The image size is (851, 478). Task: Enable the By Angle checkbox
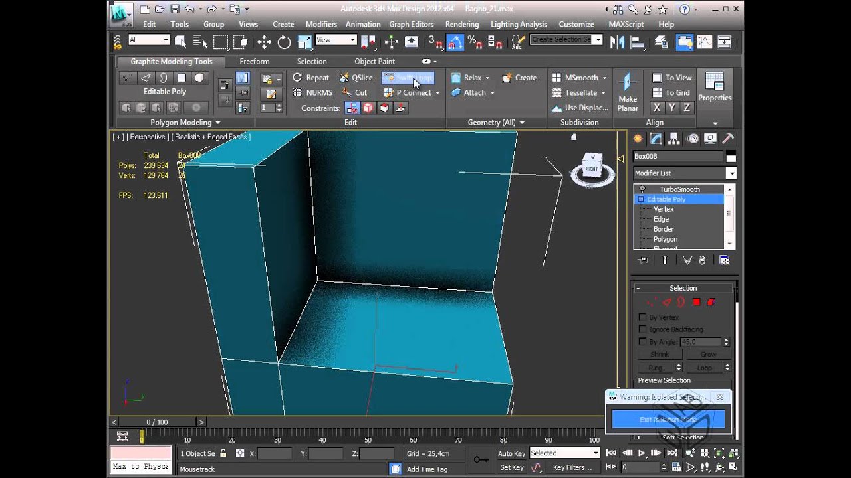[642, 341]
